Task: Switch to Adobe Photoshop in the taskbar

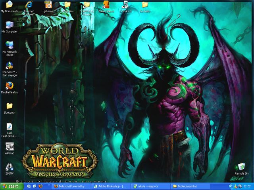Action: click(111, 186)
